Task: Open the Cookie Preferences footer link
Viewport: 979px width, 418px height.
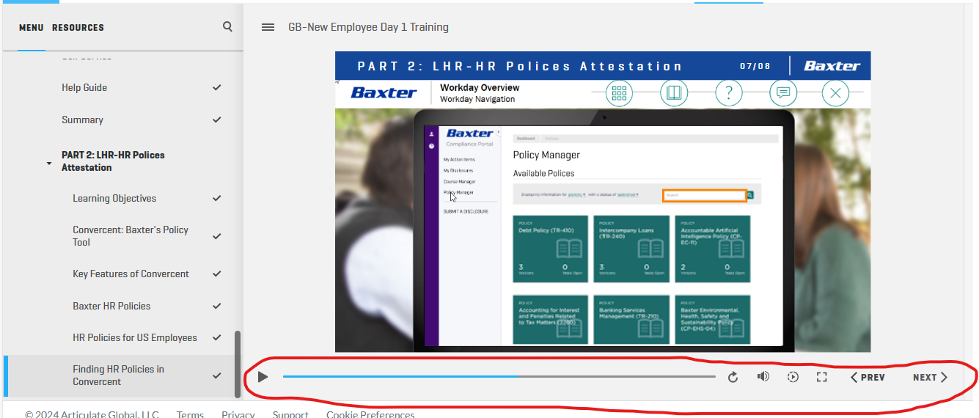Action: tap(370, 414)
